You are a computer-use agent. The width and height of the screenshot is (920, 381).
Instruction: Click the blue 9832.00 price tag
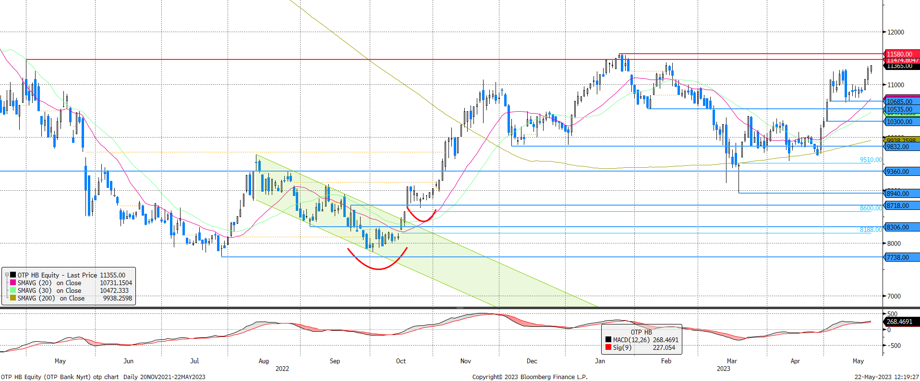click(x=902, y=147)
